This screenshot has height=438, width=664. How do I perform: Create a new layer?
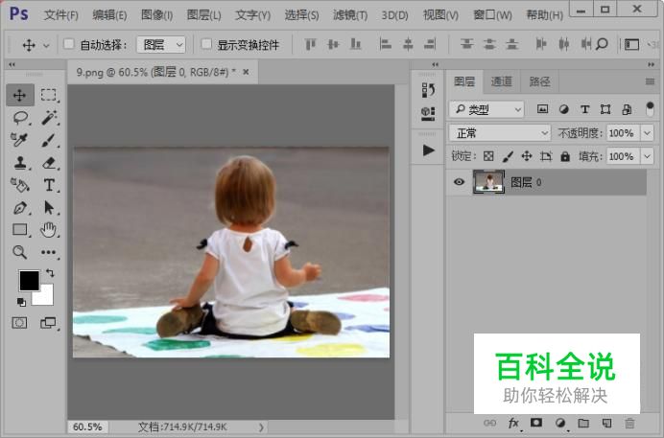point(606,423)
